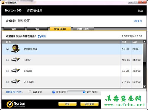Click the 1.9 GB 可用/共 2.0 GB summary text
The height and width of the screenshot is (110, 148).
[131, 36]
